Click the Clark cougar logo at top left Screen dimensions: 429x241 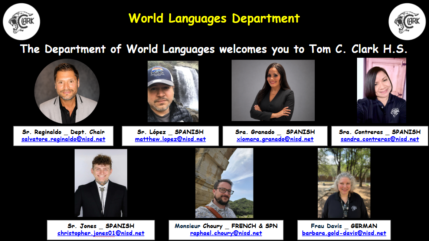pos(22,21)
